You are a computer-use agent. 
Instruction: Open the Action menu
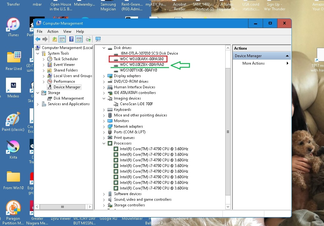point(53,32)
